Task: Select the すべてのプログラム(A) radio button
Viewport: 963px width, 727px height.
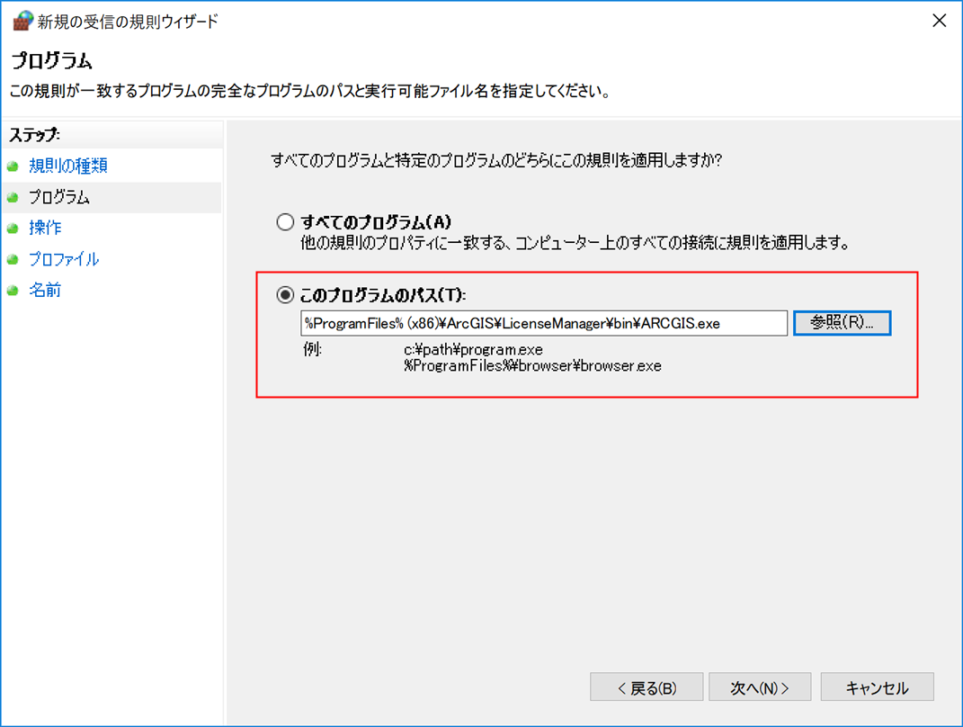Action: coord(285,221)
